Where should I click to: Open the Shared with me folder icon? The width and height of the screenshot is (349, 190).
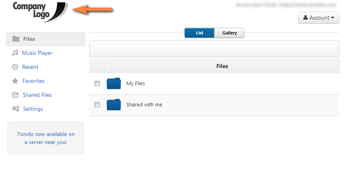[114, 105]
